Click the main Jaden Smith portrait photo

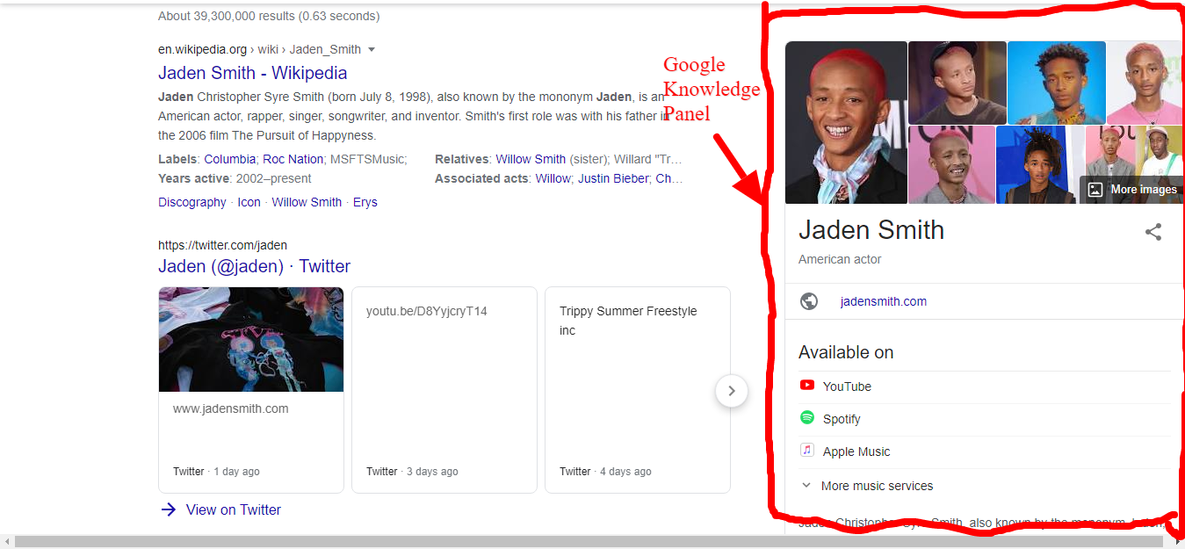[x=845, y=123]
